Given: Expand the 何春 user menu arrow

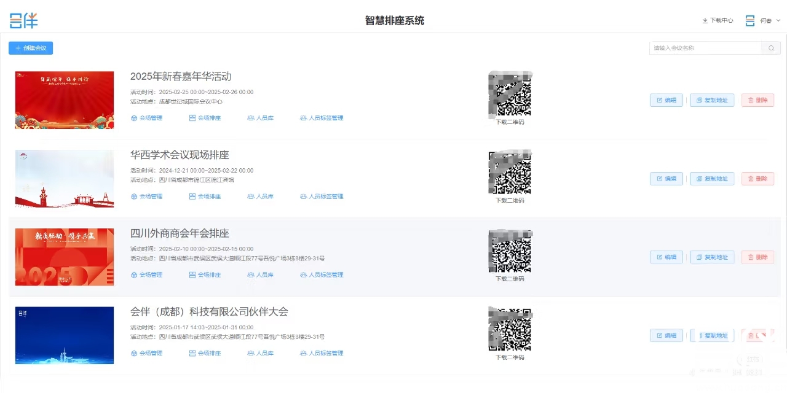Looking at the screenshot, I should (x=778, y=20).
